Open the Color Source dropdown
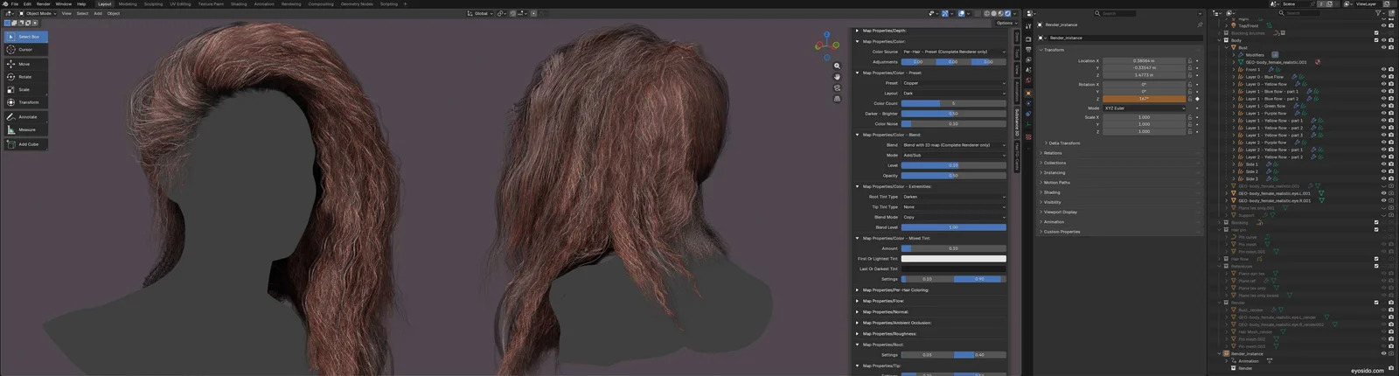Image resolution: width=1399 pixels, height=376 pixels. point(954,52)
